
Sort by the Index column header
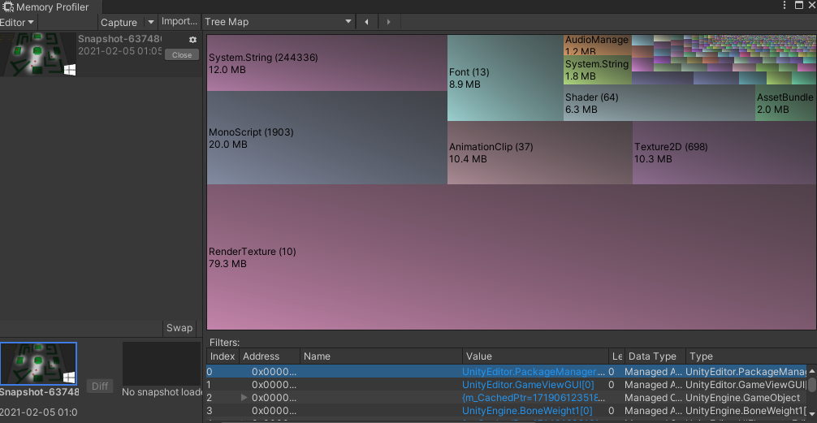tap(223, 356)
